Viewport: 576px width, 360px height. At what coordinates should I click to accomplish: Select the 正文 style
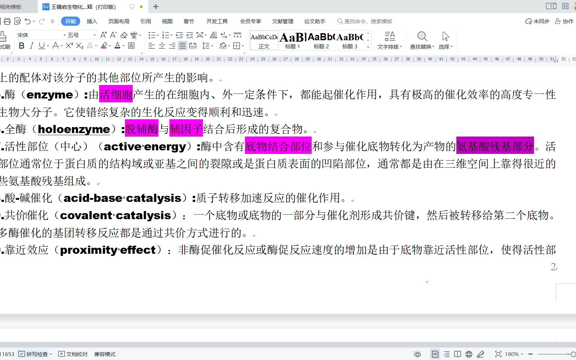[264, 41]
